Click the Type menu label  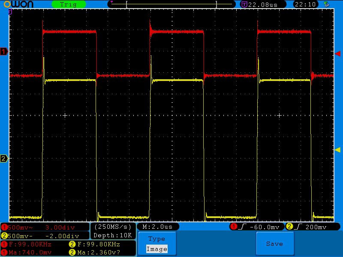(156, 239)
